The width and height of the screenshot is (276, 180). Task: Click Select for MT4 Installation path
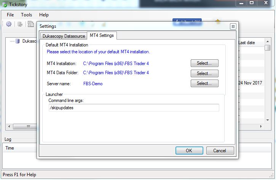pos(204,63)
